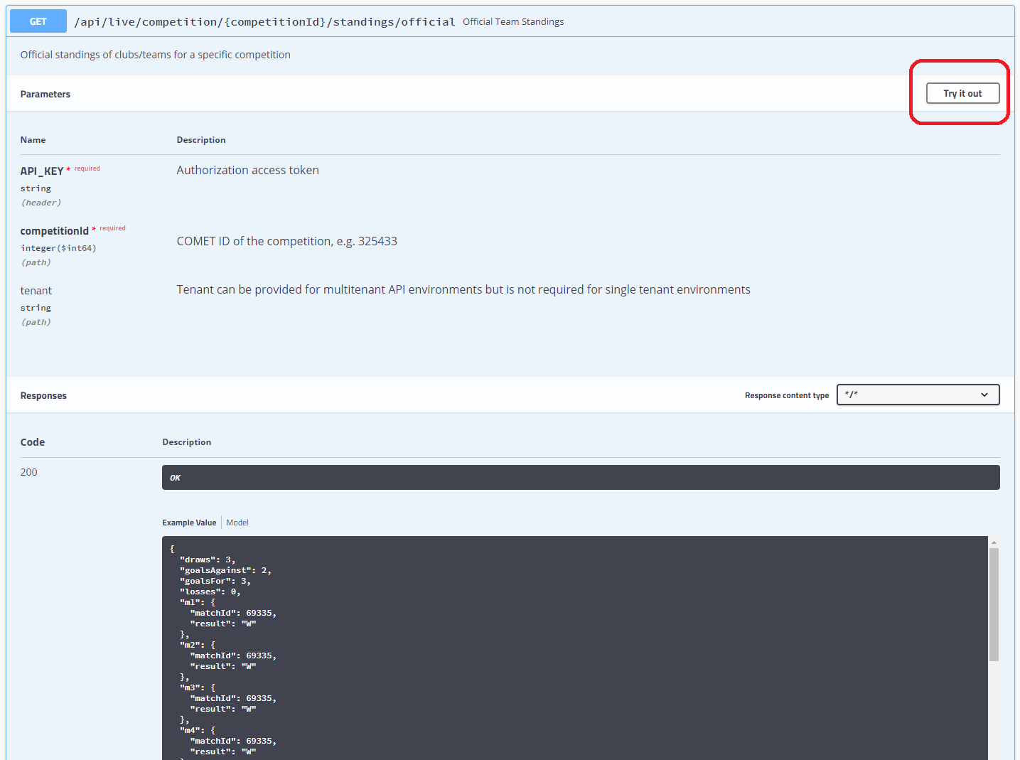Click the Authorization access token description
The width and height of the screenshot is (1020, 760).
(x=247, y=170)
